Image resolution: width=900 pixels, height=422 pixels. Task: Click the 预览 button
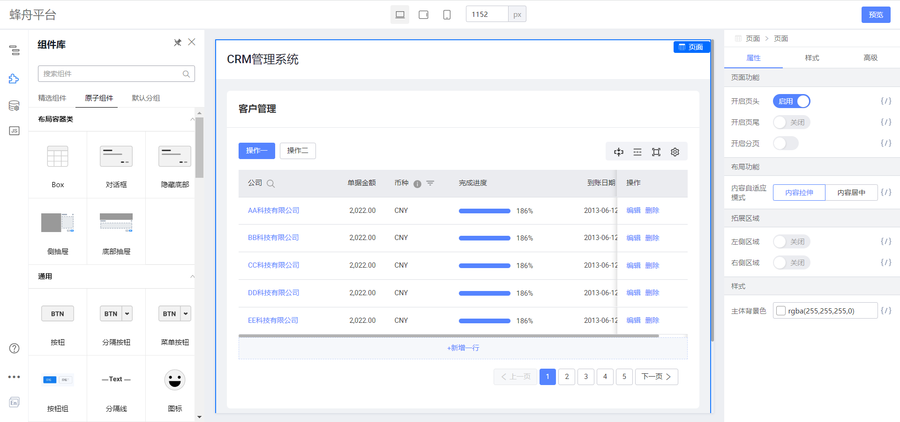pos(876,15)
